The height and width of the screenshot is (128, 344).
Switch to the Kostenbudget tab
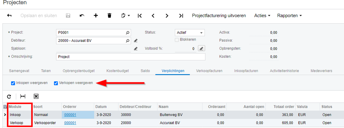coord(117,71)
